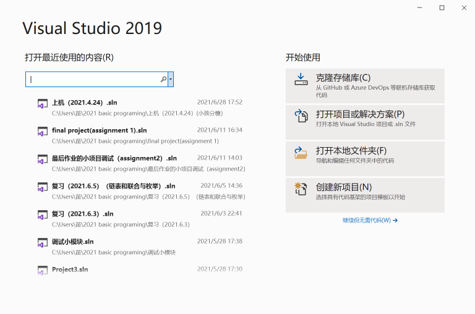Image resolution: width=475 pixels, height=314 pixels.
Task: Click solution icon beside final project(assignment 1).sln
Action: pos(42,132)
